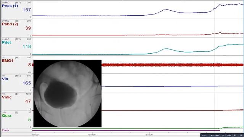Click the Vmic value 47
244x137 pixels.
pyautogui.click(x=28, y=101)
